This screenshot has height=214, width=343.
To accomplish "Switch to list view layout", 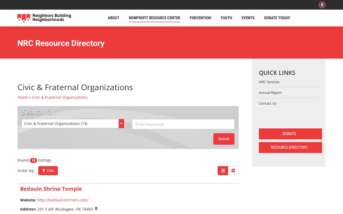I will pyautogui.click(x=223, y=171).
